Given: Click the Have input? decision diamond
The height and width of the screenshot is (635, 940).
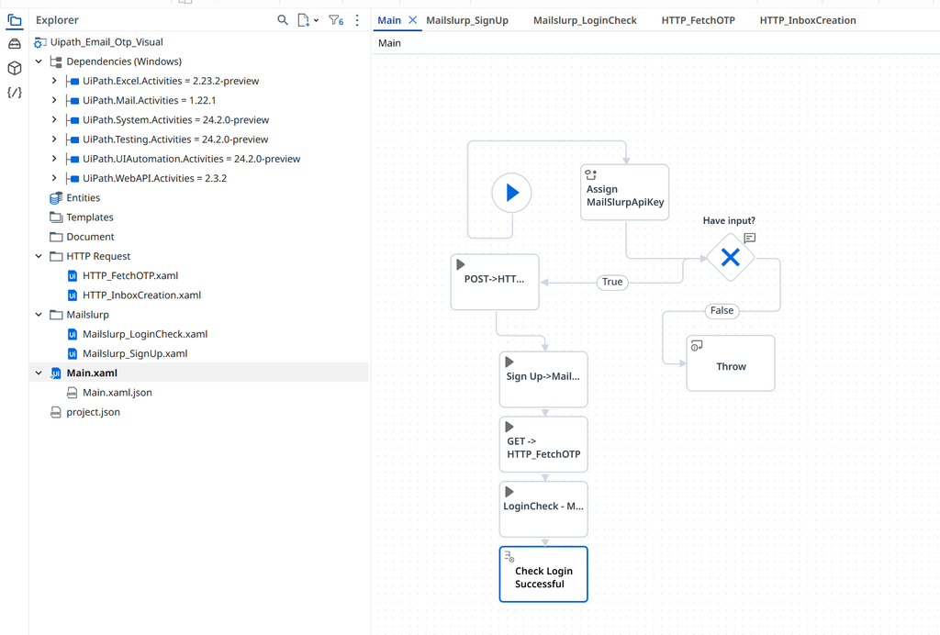Looking at the screenshot, I should click(x=730, y=258).
